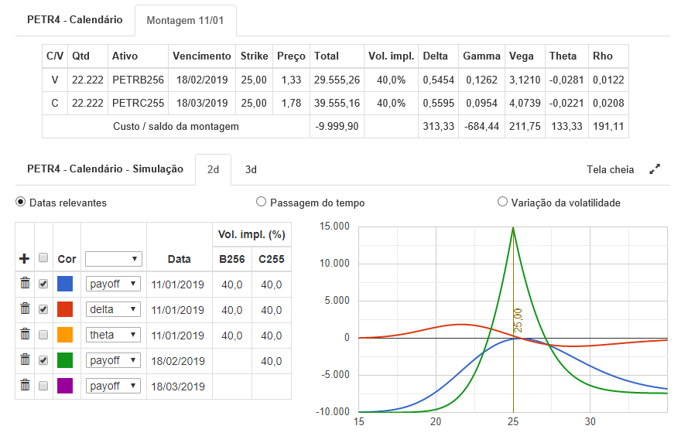Remove the purple 18/03/2019 payoff row
The width and height of the screenshot is (688, 436).
pos(25,385)
